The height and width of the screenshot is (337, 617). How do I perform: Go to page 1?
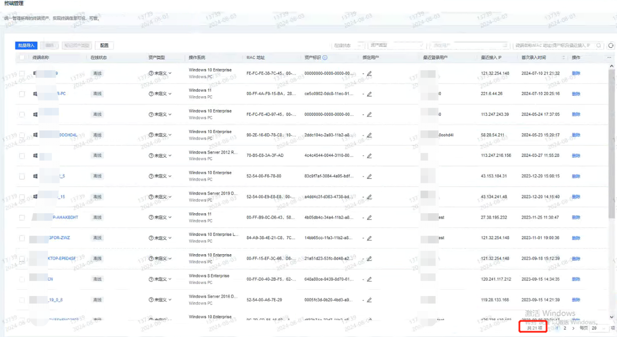pyautogui.click(x=557, y=328)
